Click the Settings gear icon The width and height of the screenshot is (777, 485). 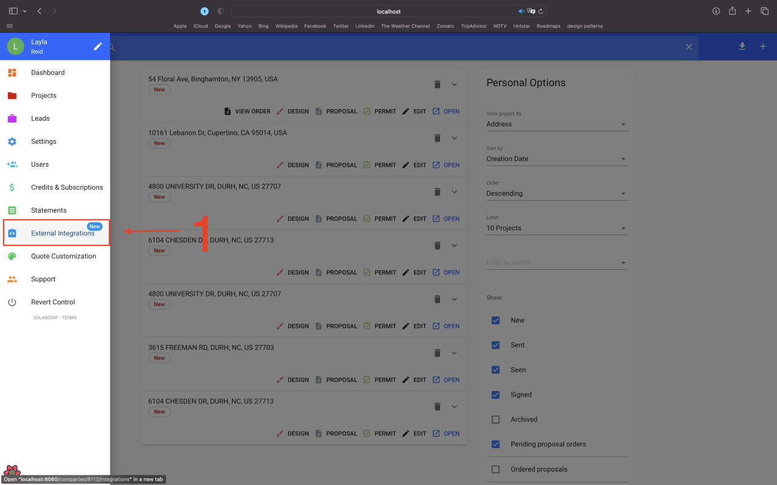click(13, 141)
